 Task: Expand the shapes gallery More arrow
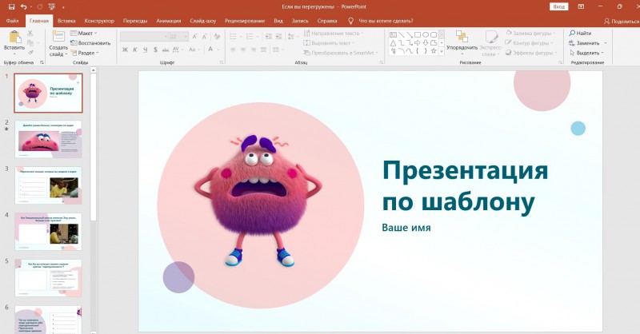pyautogui.click(x=442, y=51)
